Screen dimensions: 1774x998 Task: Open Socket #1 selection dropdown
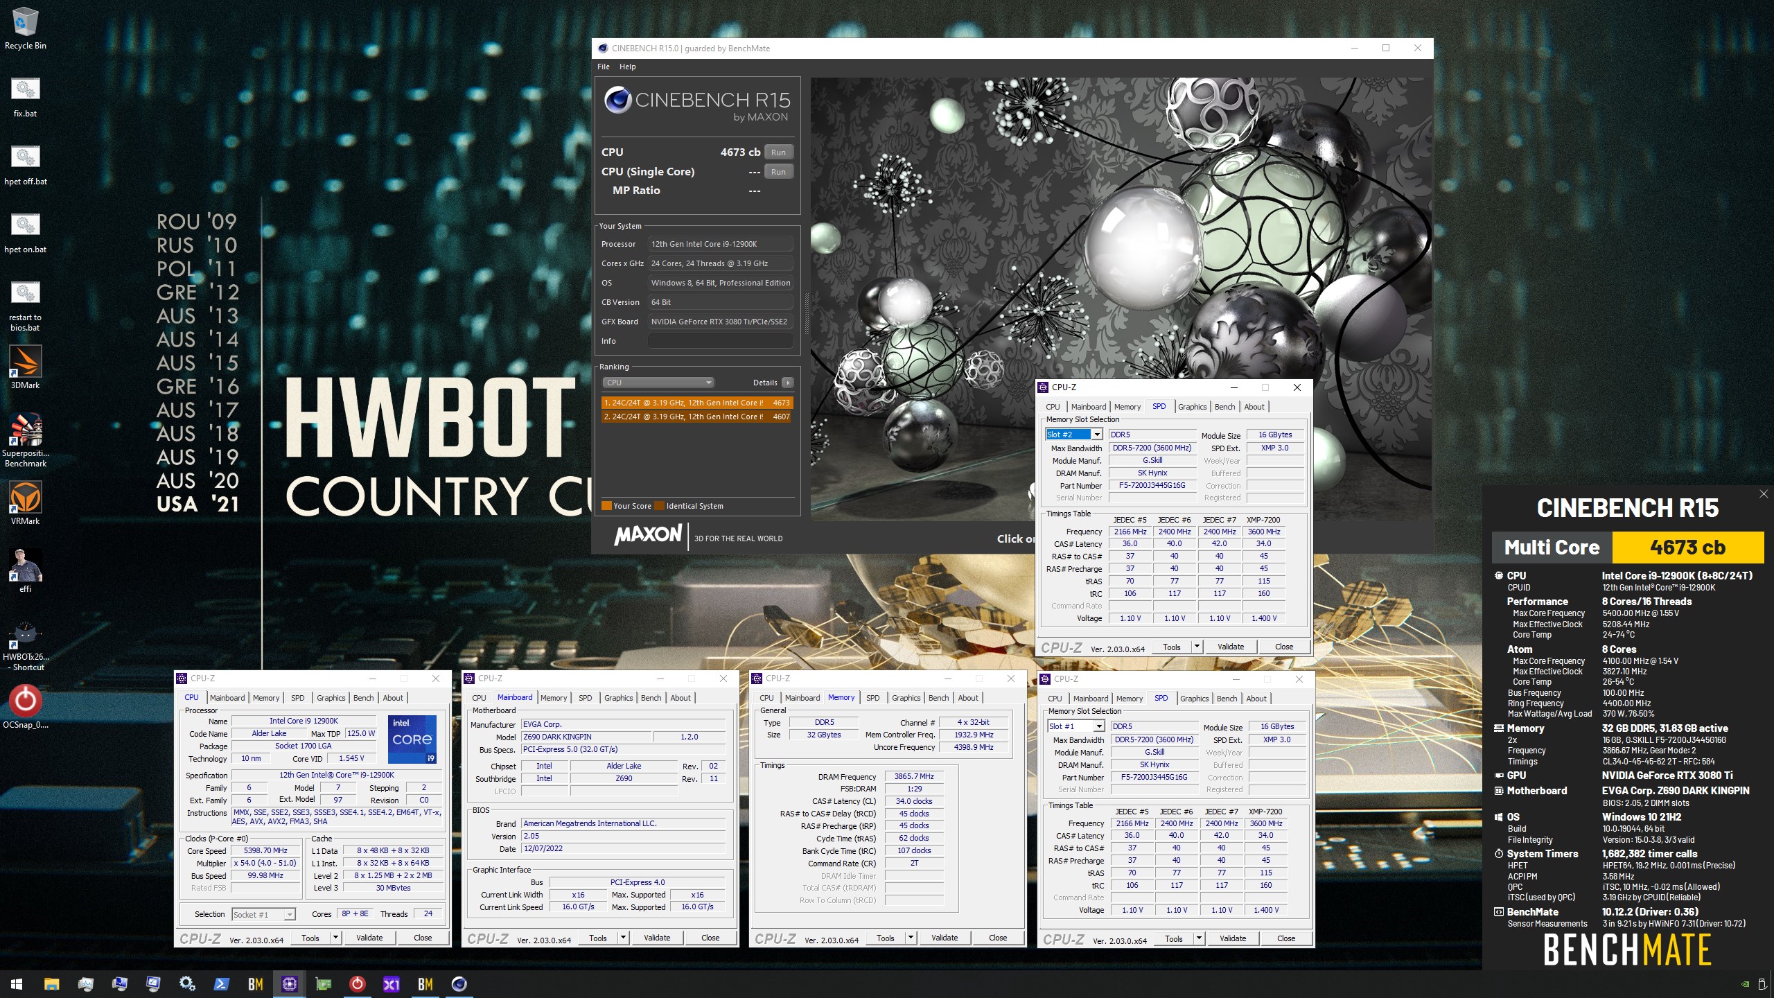(263, 915)
